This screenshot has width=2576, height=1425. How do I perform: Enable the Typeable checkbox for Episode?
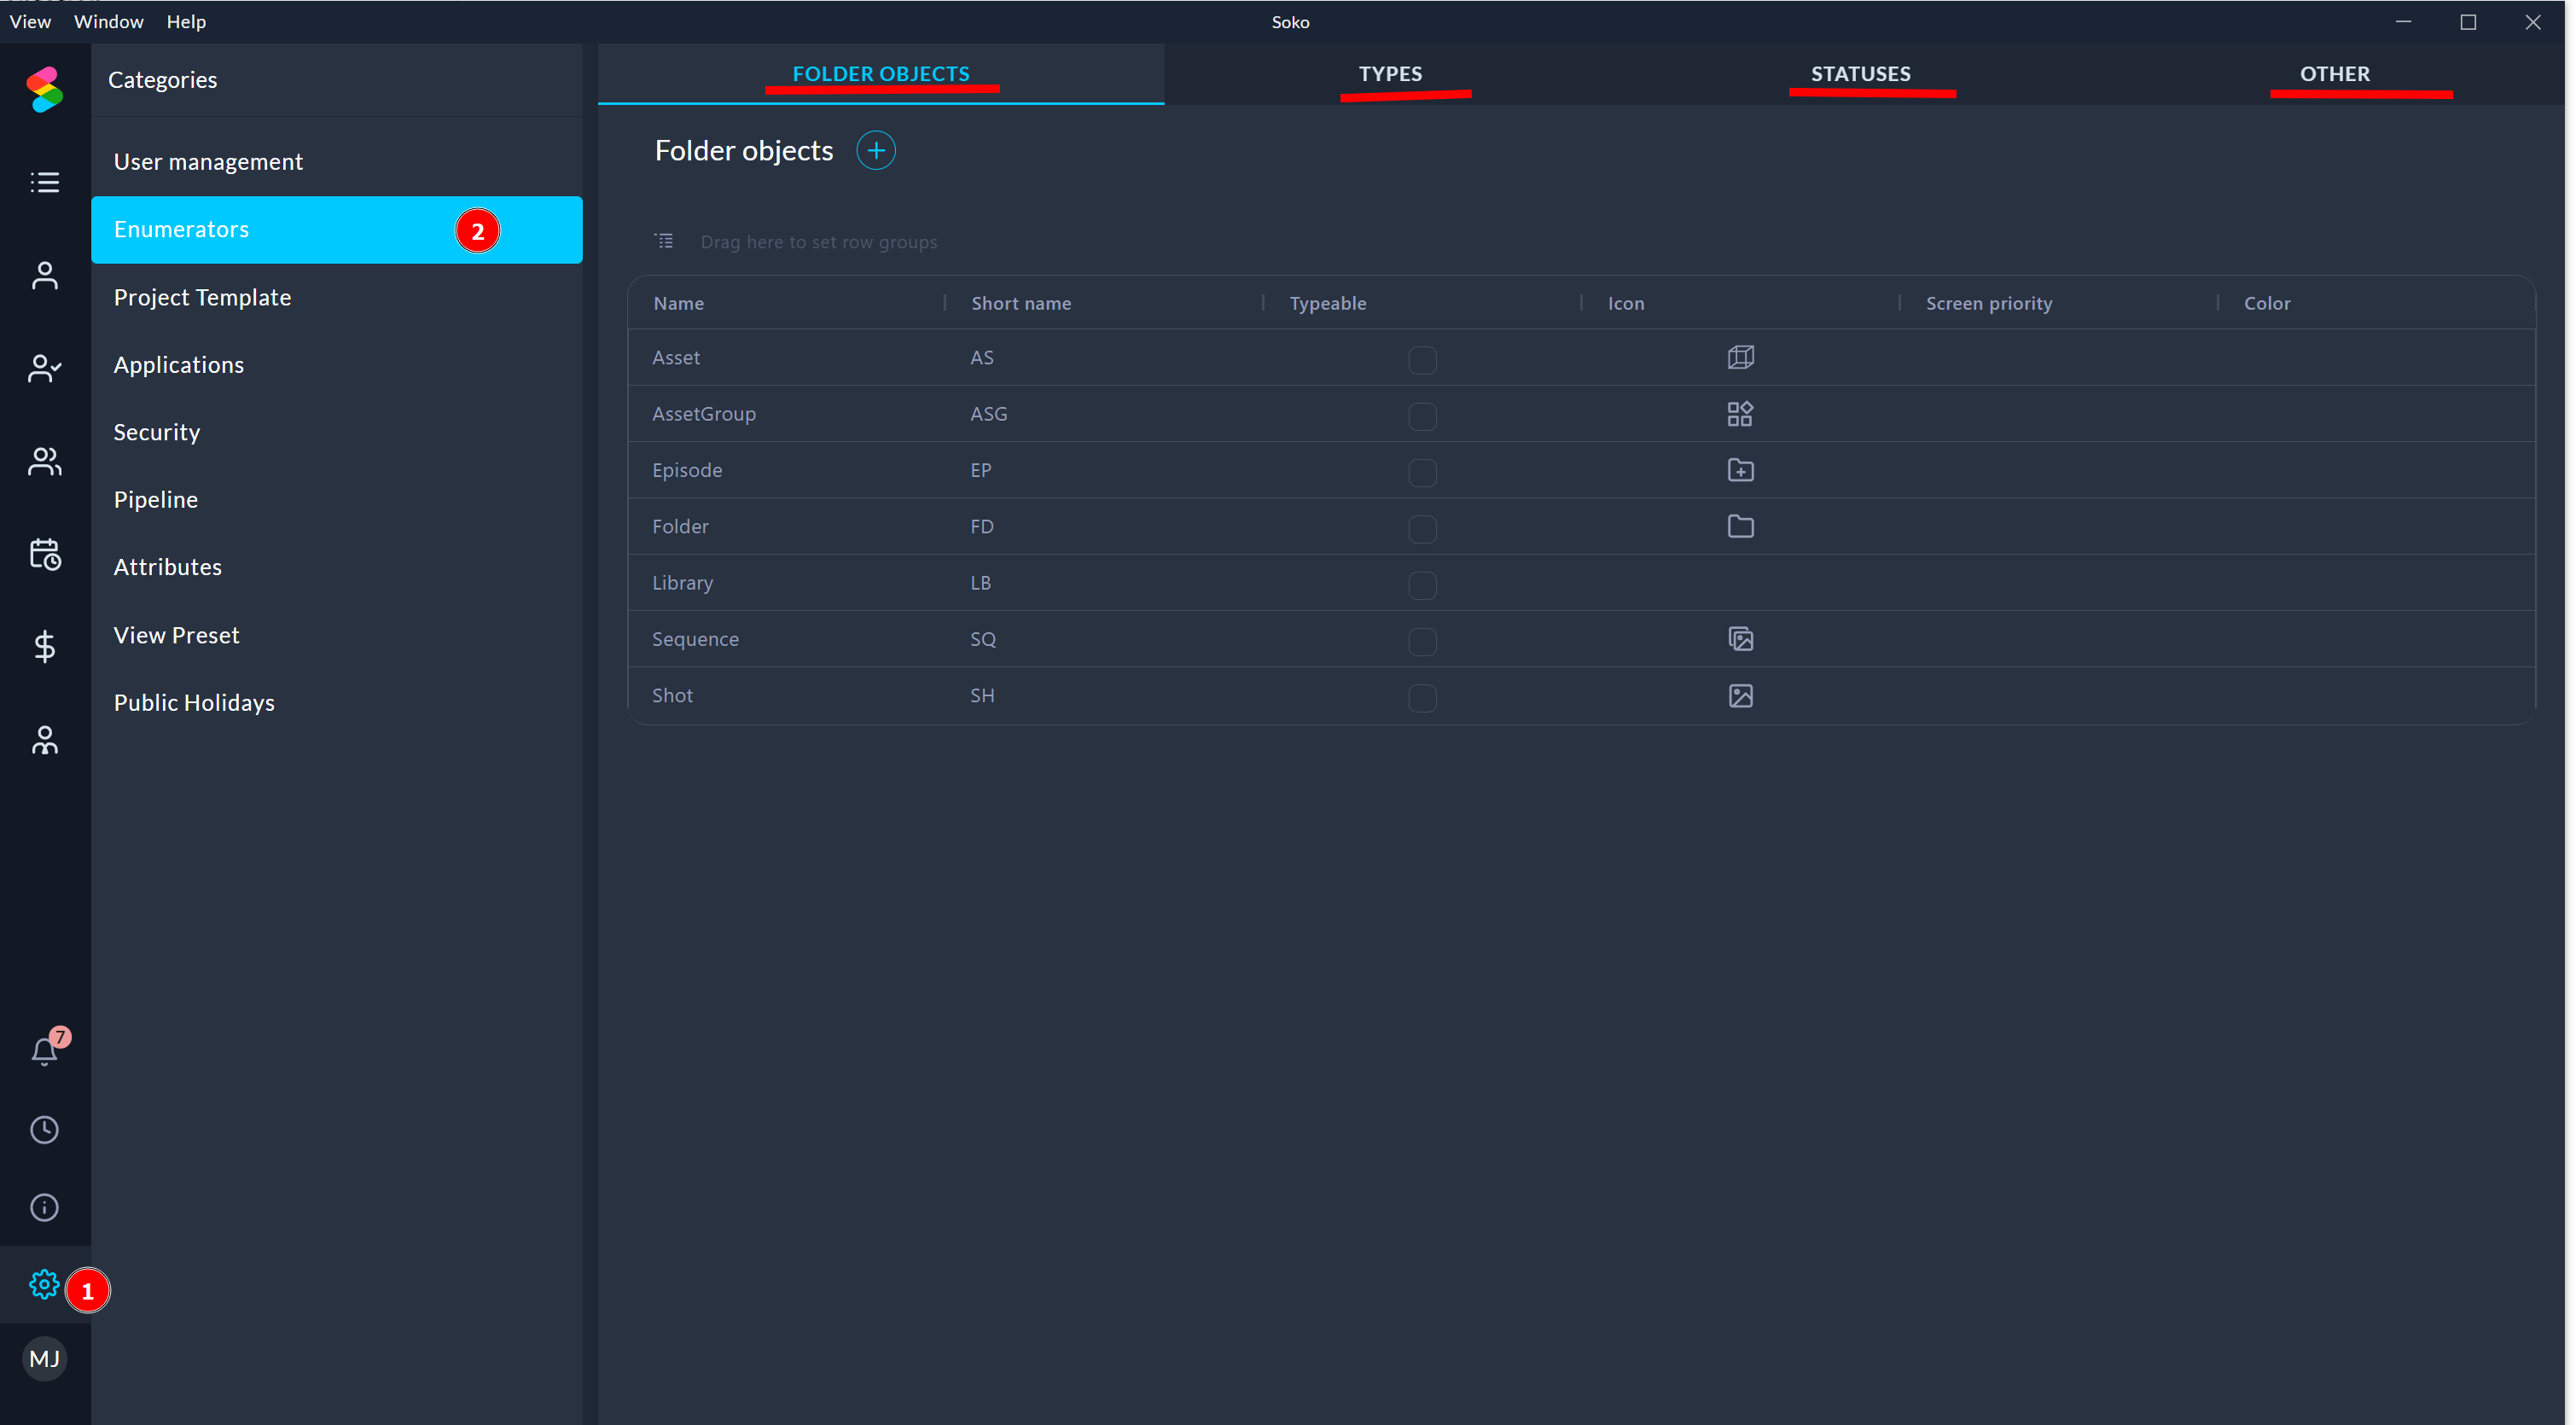tap(1421, 472)
